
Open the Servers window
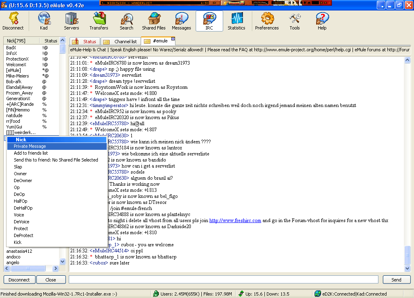pyautogui.click(x=71, y=21)
